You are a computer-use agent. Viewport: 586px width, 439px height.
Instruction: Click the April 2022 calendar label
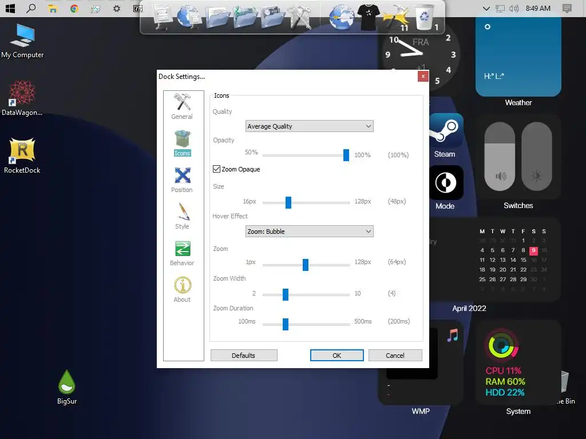pyautogui.click(x=469, y=308)
